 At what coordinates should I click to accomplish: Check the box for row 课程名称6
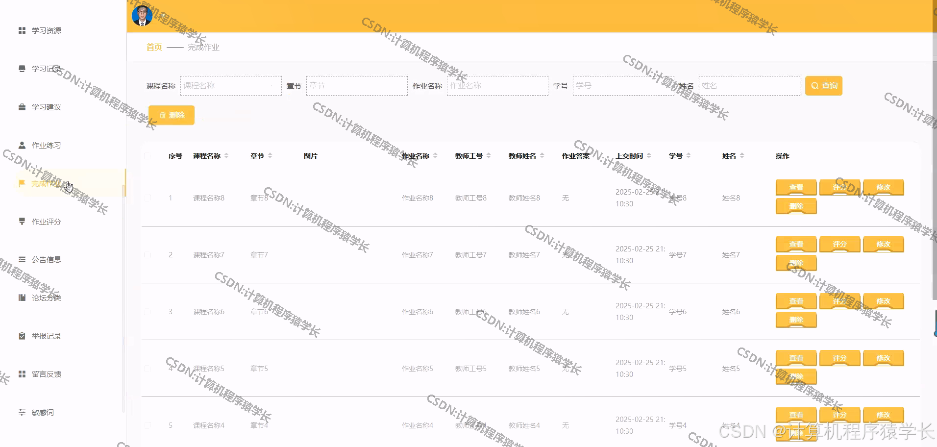pyautogui.click(x=148, y=312)
